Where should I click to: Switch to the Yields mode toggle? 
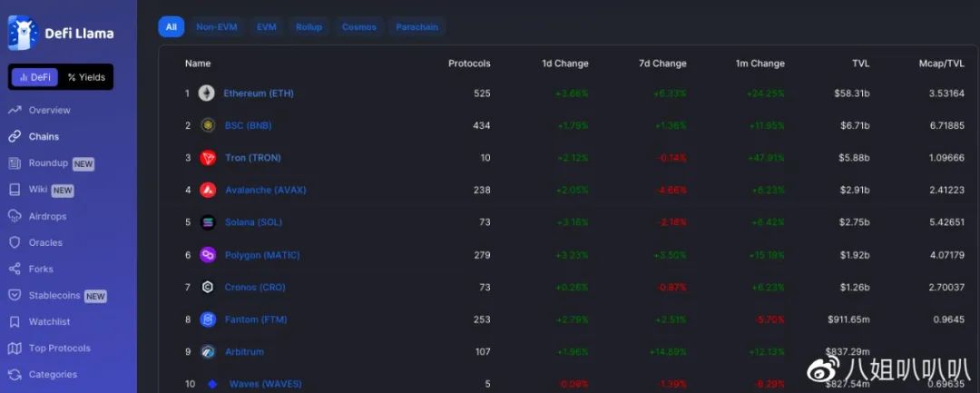[86, 77]
